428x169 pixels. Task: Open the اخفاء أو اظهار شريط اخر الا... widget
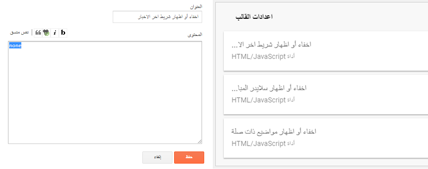pos(326,51)
